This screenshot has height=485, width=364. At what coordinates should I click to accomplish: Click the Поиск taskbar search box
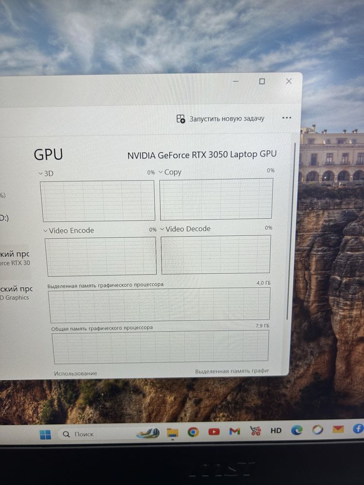coord(110,434)
